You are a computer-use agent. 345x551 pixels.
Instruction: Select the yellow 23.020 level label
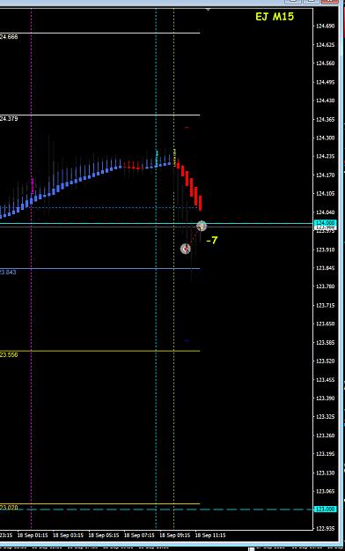coord(9,508)
